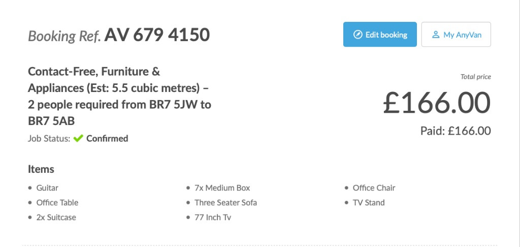Click the pencil icon in Edit booking
Image resolution: width=520 pixels, height=247 pixels.
357,35
